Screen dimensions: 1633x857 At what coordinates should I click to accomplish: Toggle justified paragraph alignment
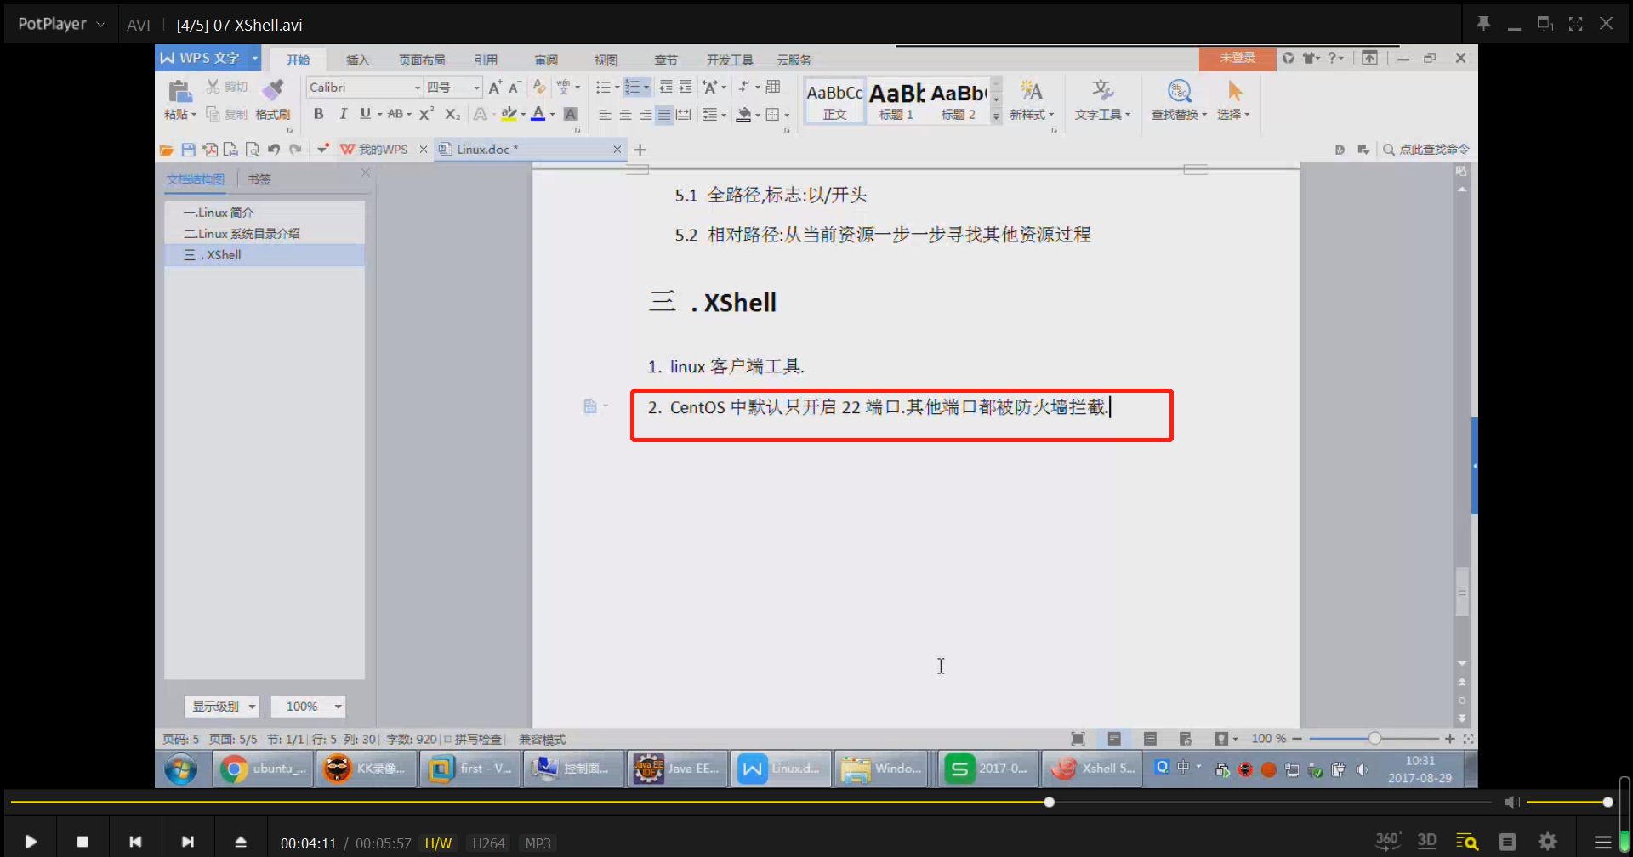[664, 115]
